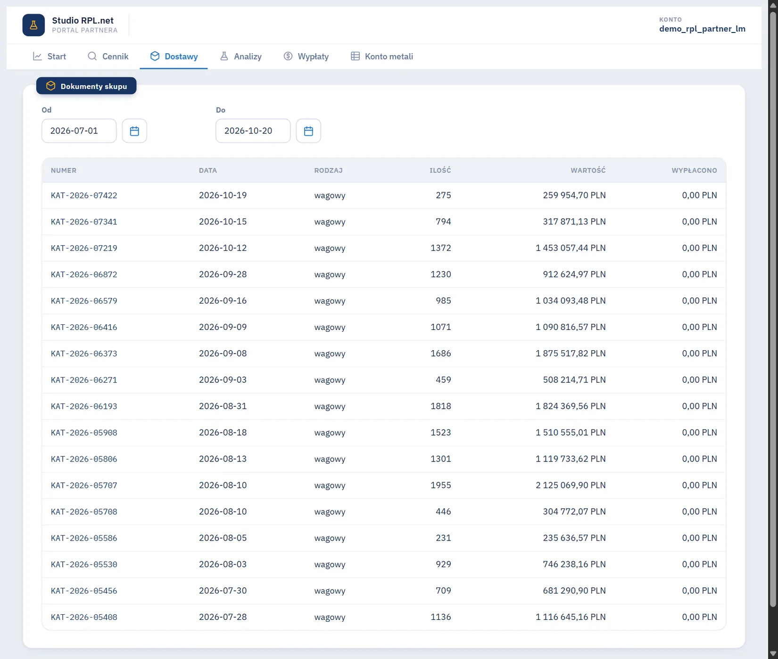Click value 2 125 069,90 PLN
Screen dimensions: 778x659
[x=571, y=486]
